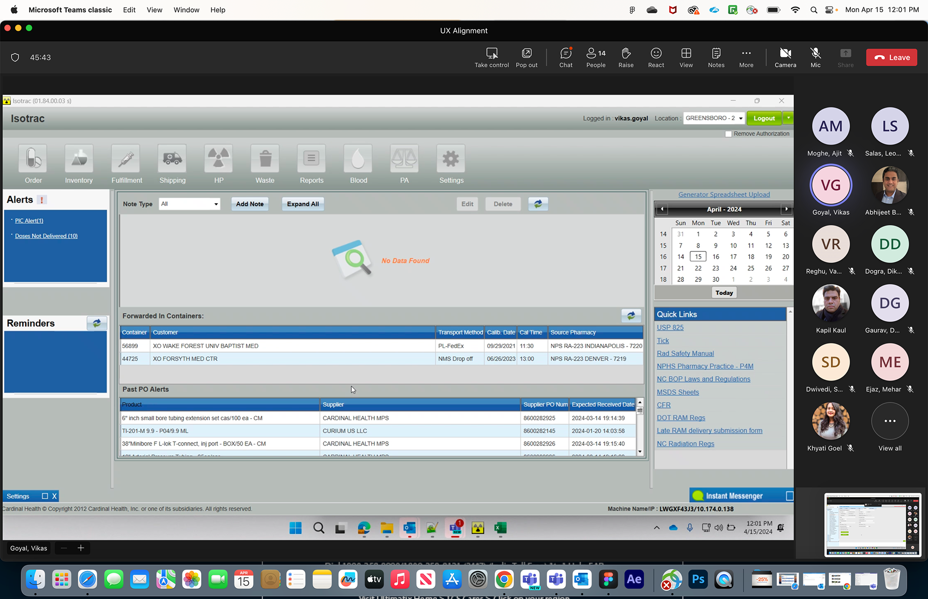Image resolution: width=928 pixels, height=599 pixels.
Task: Open the Waste bin module icon
Action: (x=265, y=159)
